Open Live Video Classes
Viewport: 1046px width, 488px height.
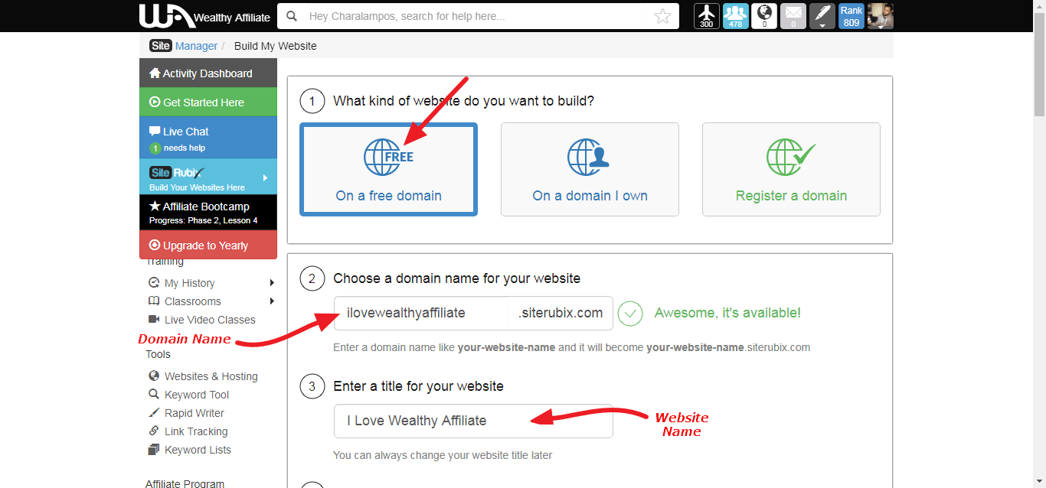pos(210,320)
